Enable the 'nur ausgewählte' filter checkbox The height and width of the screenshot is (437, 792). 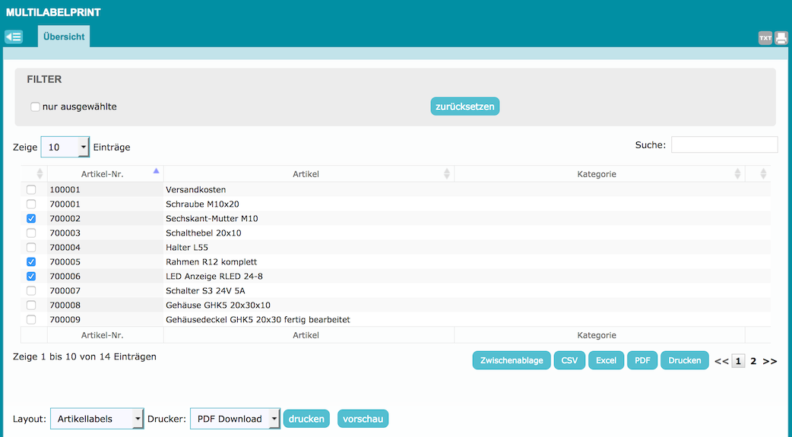pos(35,106)
